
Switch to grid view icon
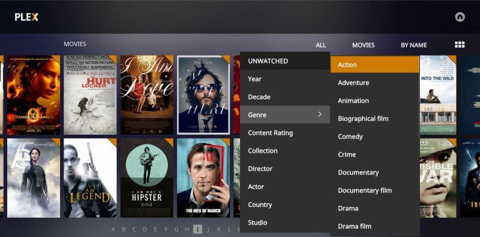click(x=460, y=45)
